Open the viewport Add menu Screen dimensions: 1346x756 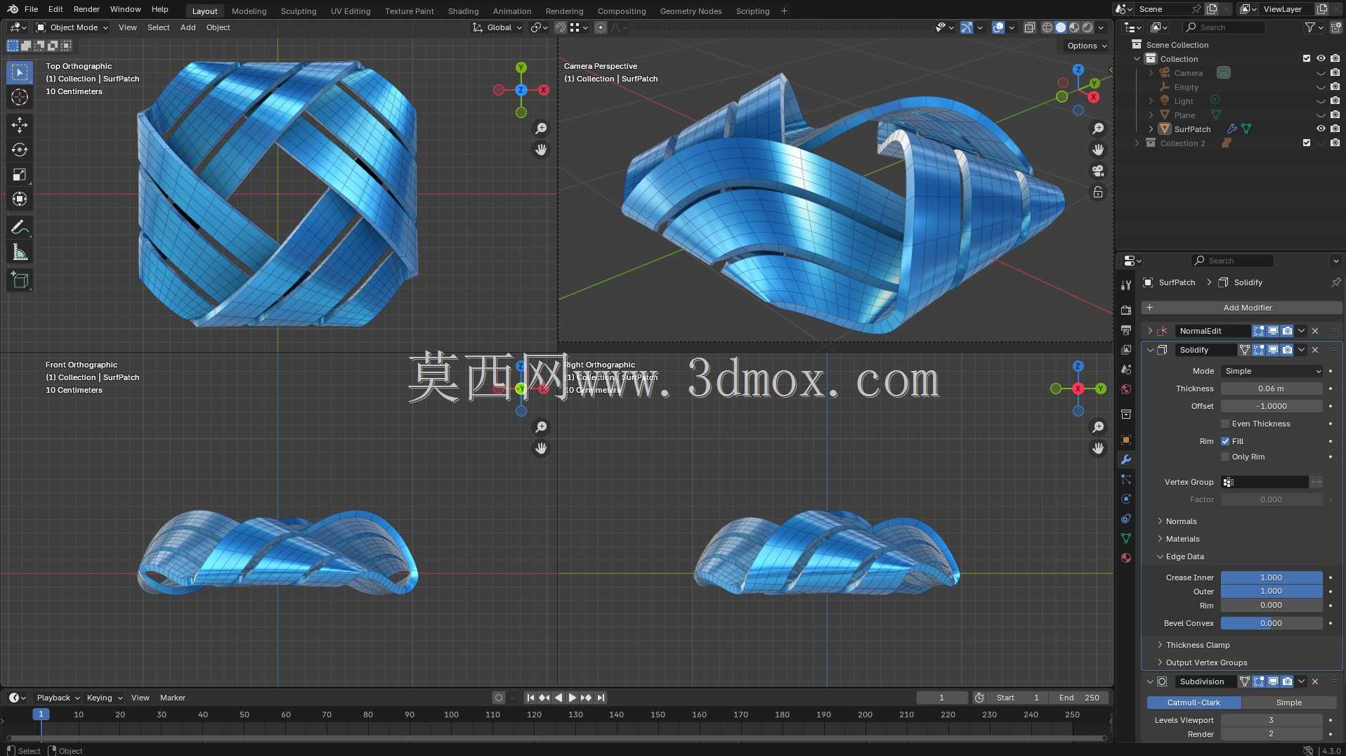coord(188,27)
